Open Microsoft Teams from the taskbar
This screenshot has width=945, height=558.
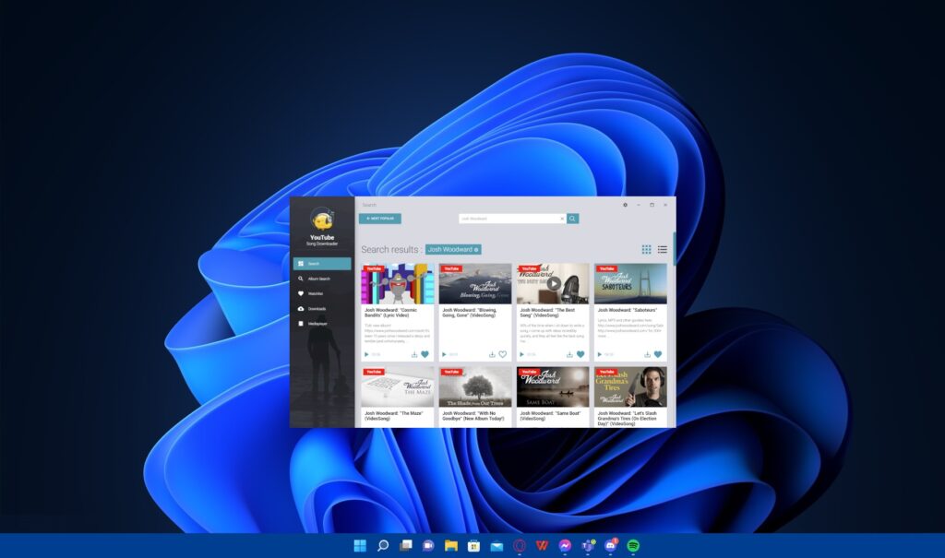(588, 546)
